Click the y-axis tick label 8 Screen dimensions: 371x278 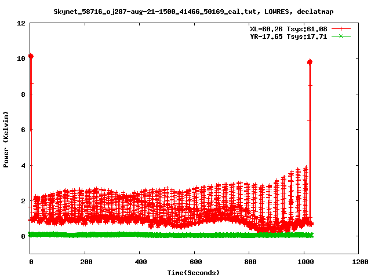[23, 94]
